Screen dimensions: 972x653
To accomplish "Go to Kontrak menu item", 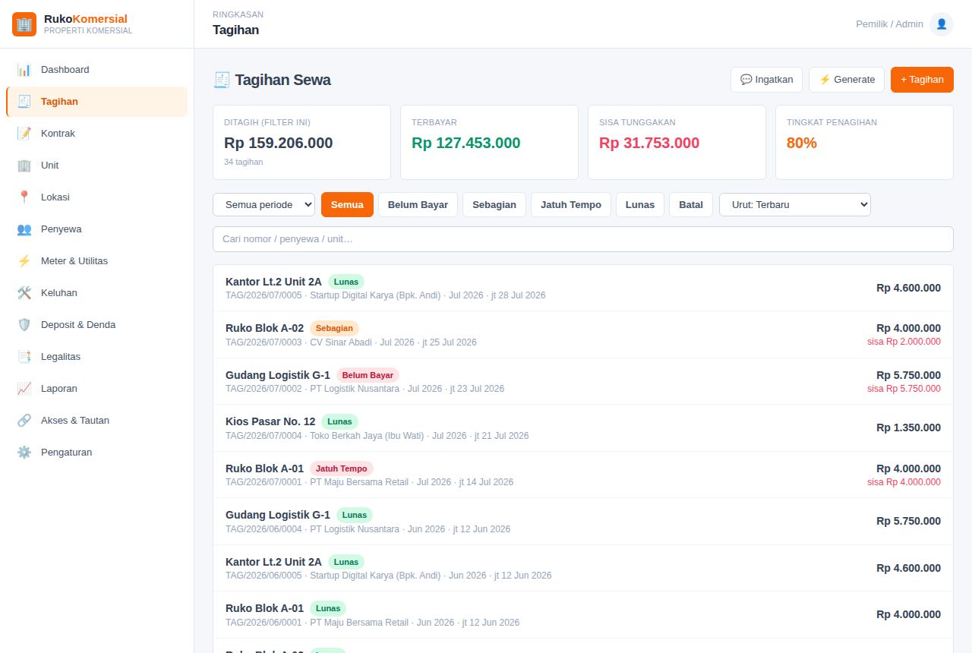I will [x=96, y=134].
